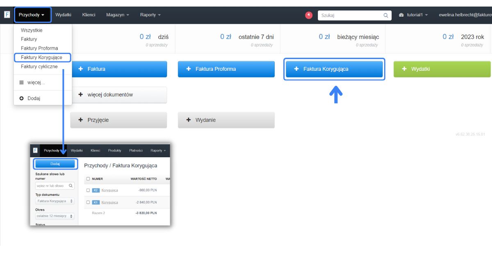Click the Fakturownia F logo icon
This screenshot has height=258, width=492.
(x=7, y=15)
